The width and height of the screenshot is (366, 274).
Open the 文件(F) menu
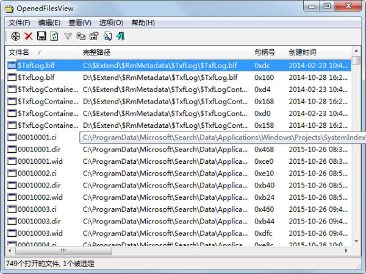(20, 23)
